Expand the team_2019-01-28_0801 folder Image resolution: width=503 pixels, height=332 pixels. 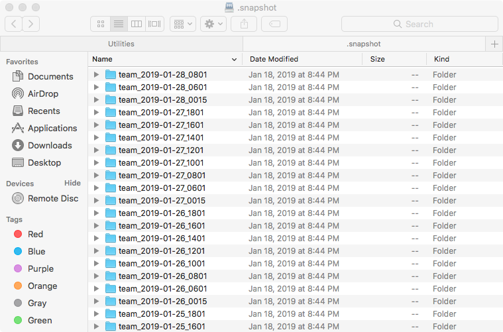(96, 75)
